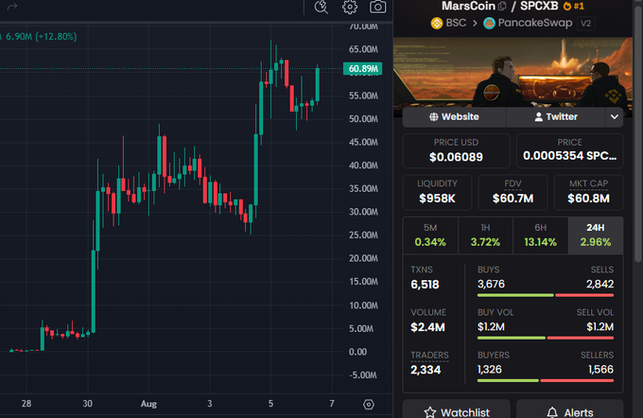Select the 1H timeframe tab
643x418 pixels.
coord(485,235)
